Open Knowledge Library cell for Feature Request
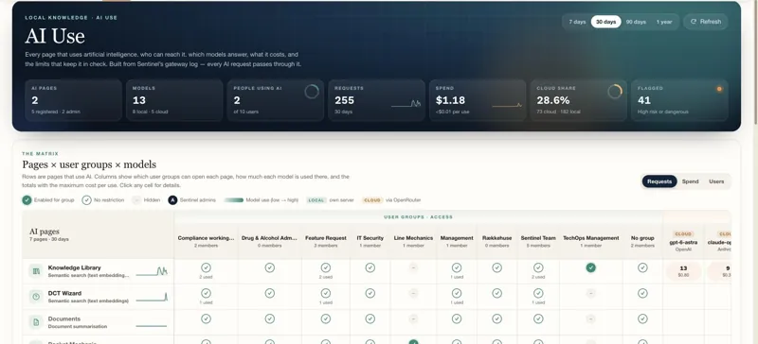This screenshot has height=344, width=758. pos(326,271)
